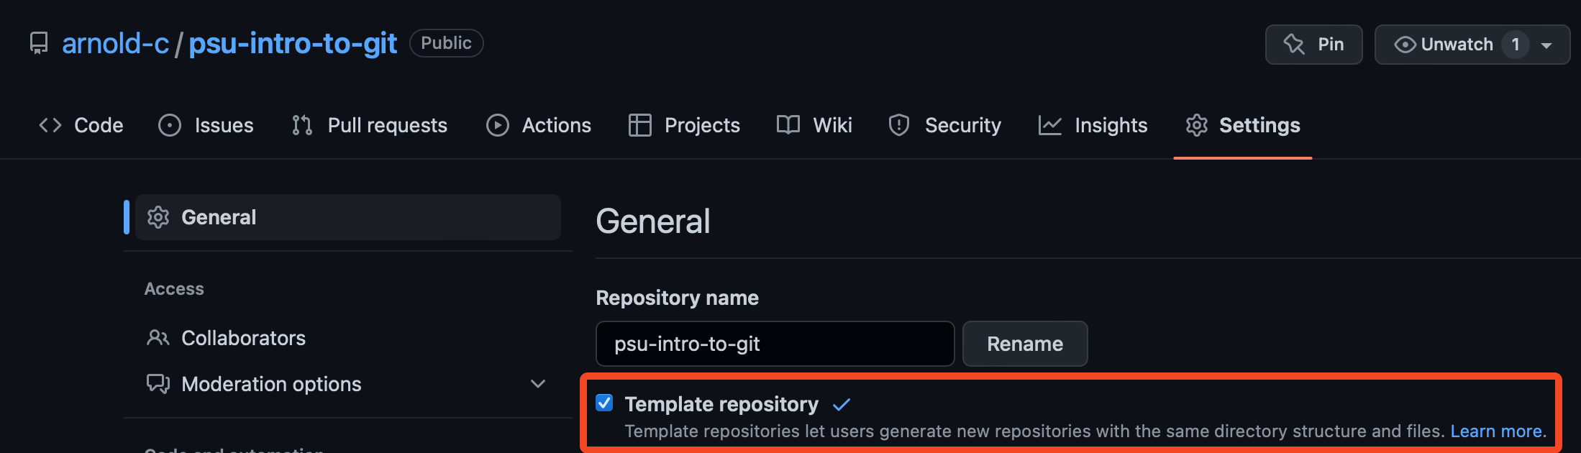Viewport: 1581px width, 453px height.
Task: Uncheck the Template repository checkbox
Action: coord(605,403)
